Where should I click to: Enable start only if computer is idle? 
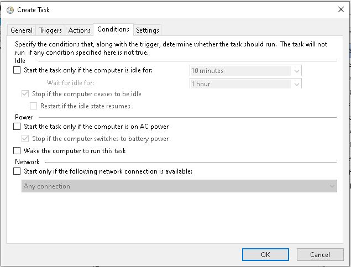(x=17, y=70)
